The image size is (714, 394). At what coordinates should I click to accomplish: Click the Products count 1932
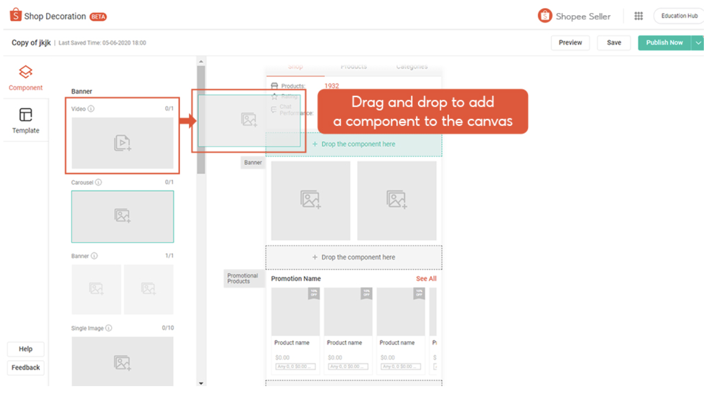point(332,86)
